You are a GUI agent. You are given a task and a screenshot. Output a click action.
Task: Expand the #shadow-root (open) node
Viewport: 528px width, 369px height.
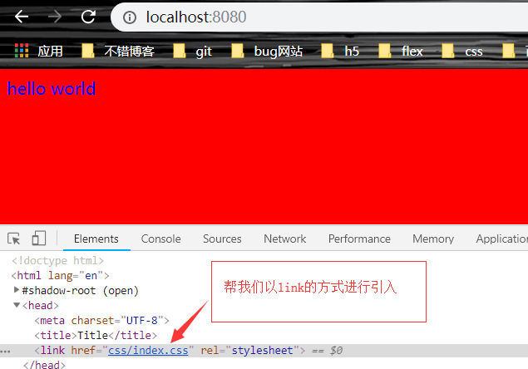[16, 289]
